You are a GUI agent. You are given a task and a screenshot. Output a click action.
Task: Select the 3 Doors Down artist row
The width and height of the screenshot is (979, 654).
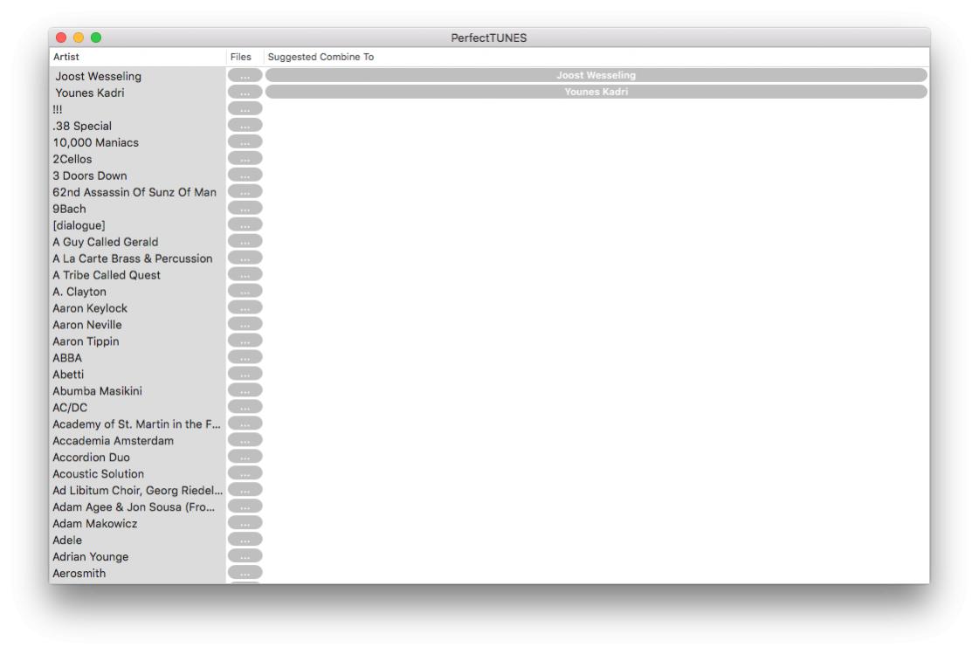point(90,176)
